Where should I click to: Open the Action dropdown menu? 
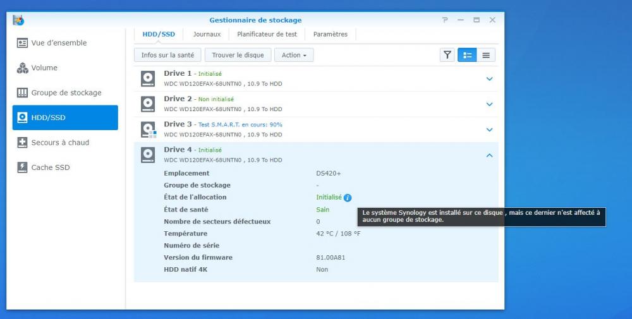point(294,55)
